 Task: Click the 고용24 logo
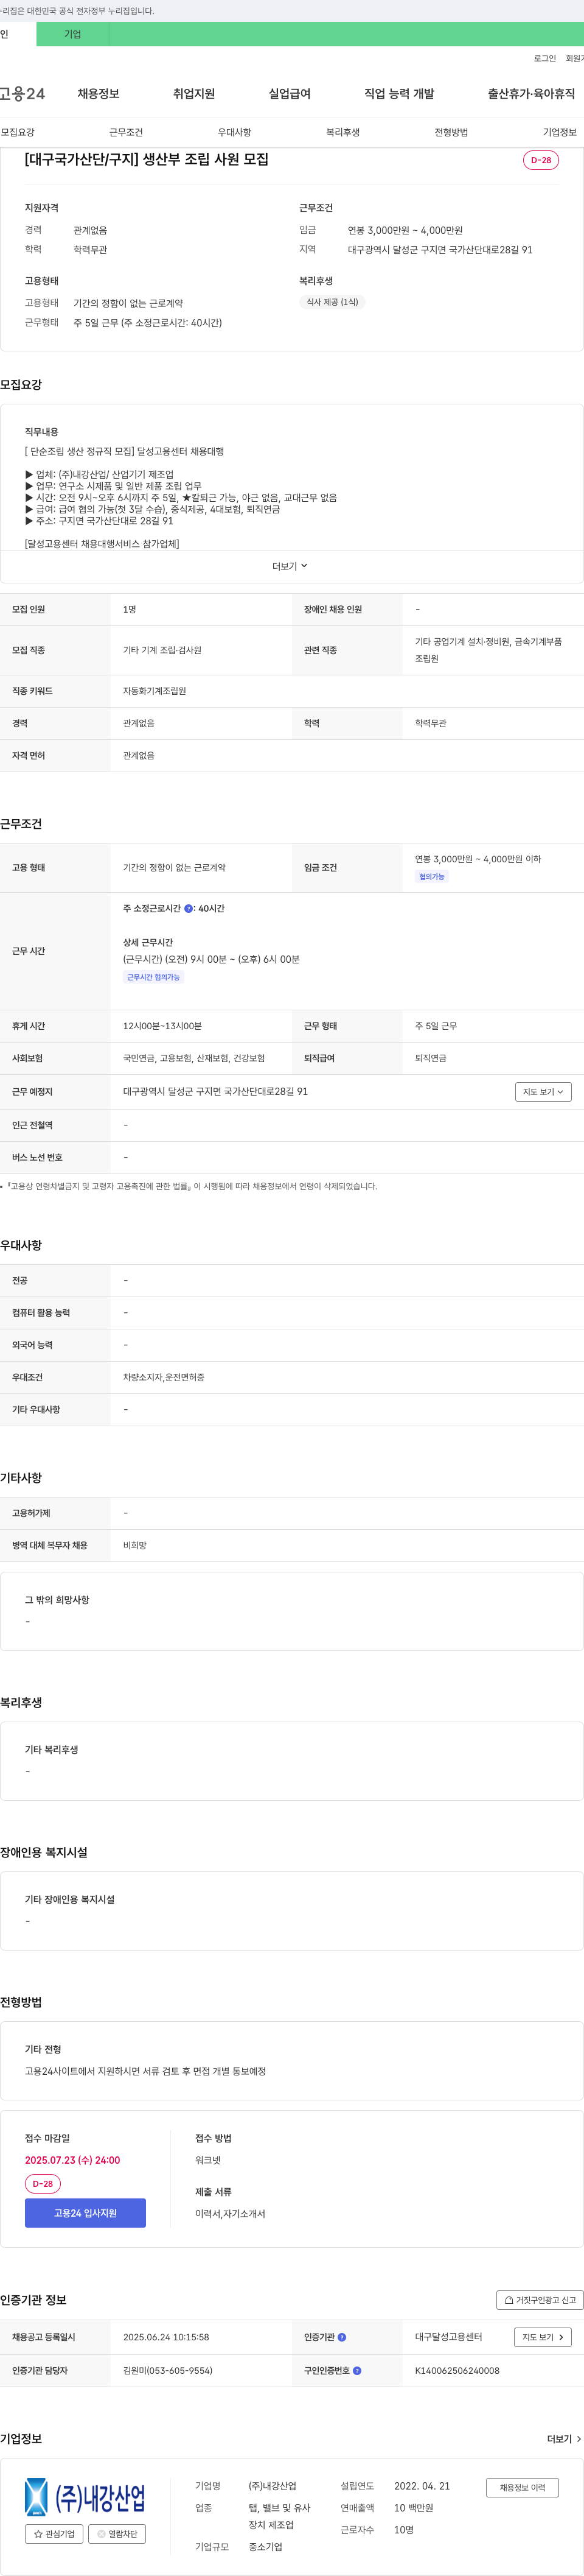(x=22, y=94)
